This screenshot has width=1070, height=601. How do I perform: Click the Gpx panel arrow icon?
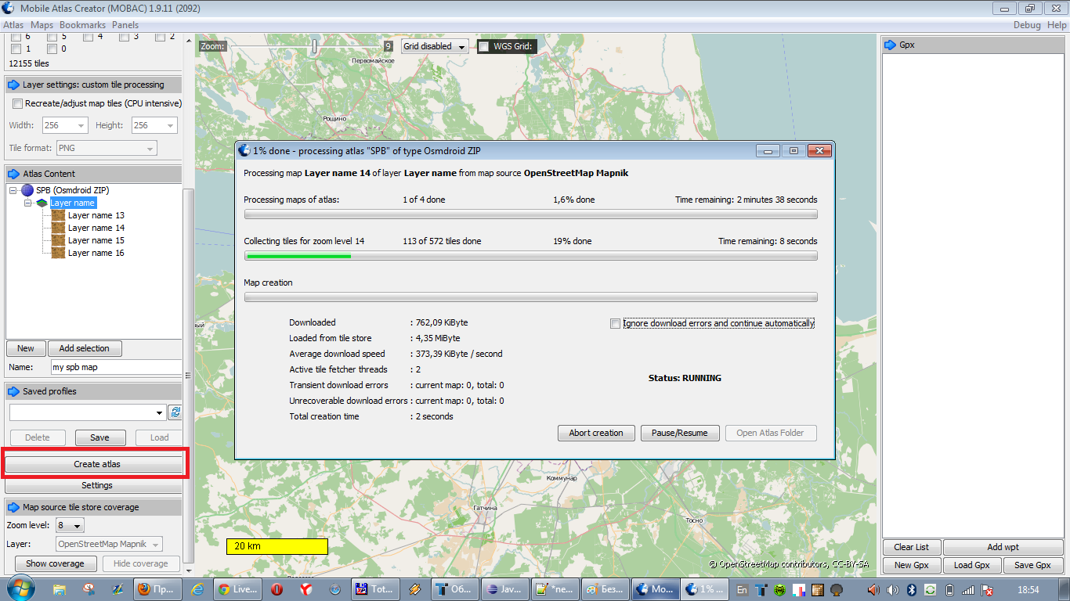[x=890, y=45]
